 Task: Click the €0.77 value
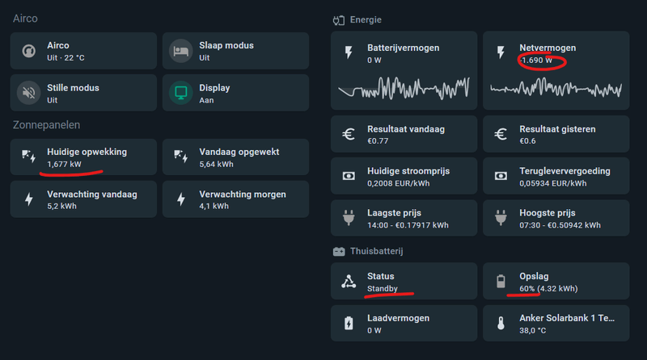click(378, 141)
